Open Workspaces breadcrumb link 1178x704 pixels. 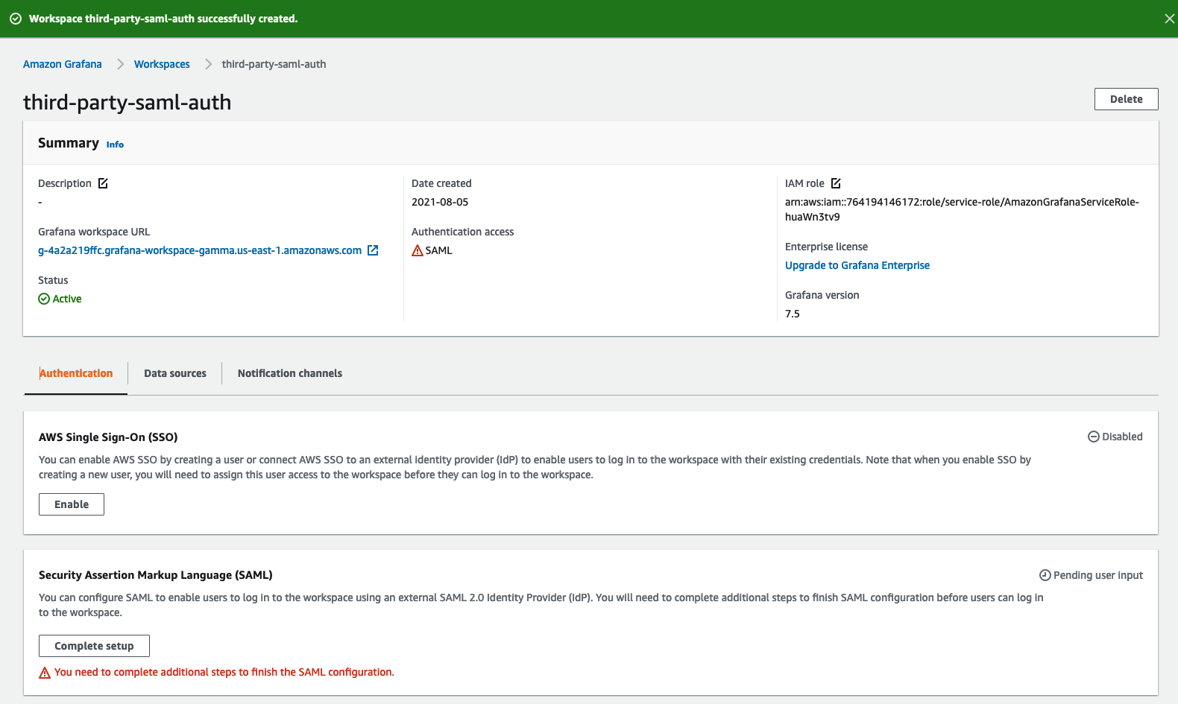pos(162,64)
